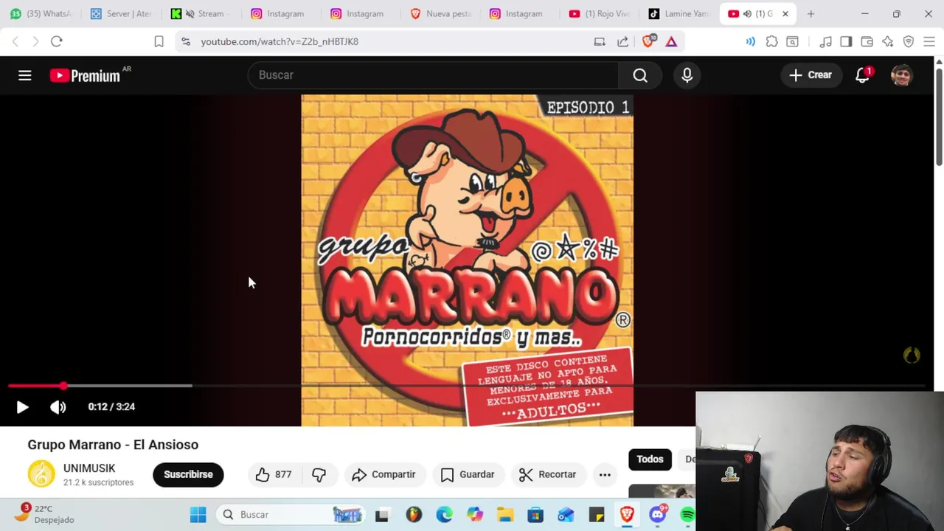Play the paused video

click(22, 406)
